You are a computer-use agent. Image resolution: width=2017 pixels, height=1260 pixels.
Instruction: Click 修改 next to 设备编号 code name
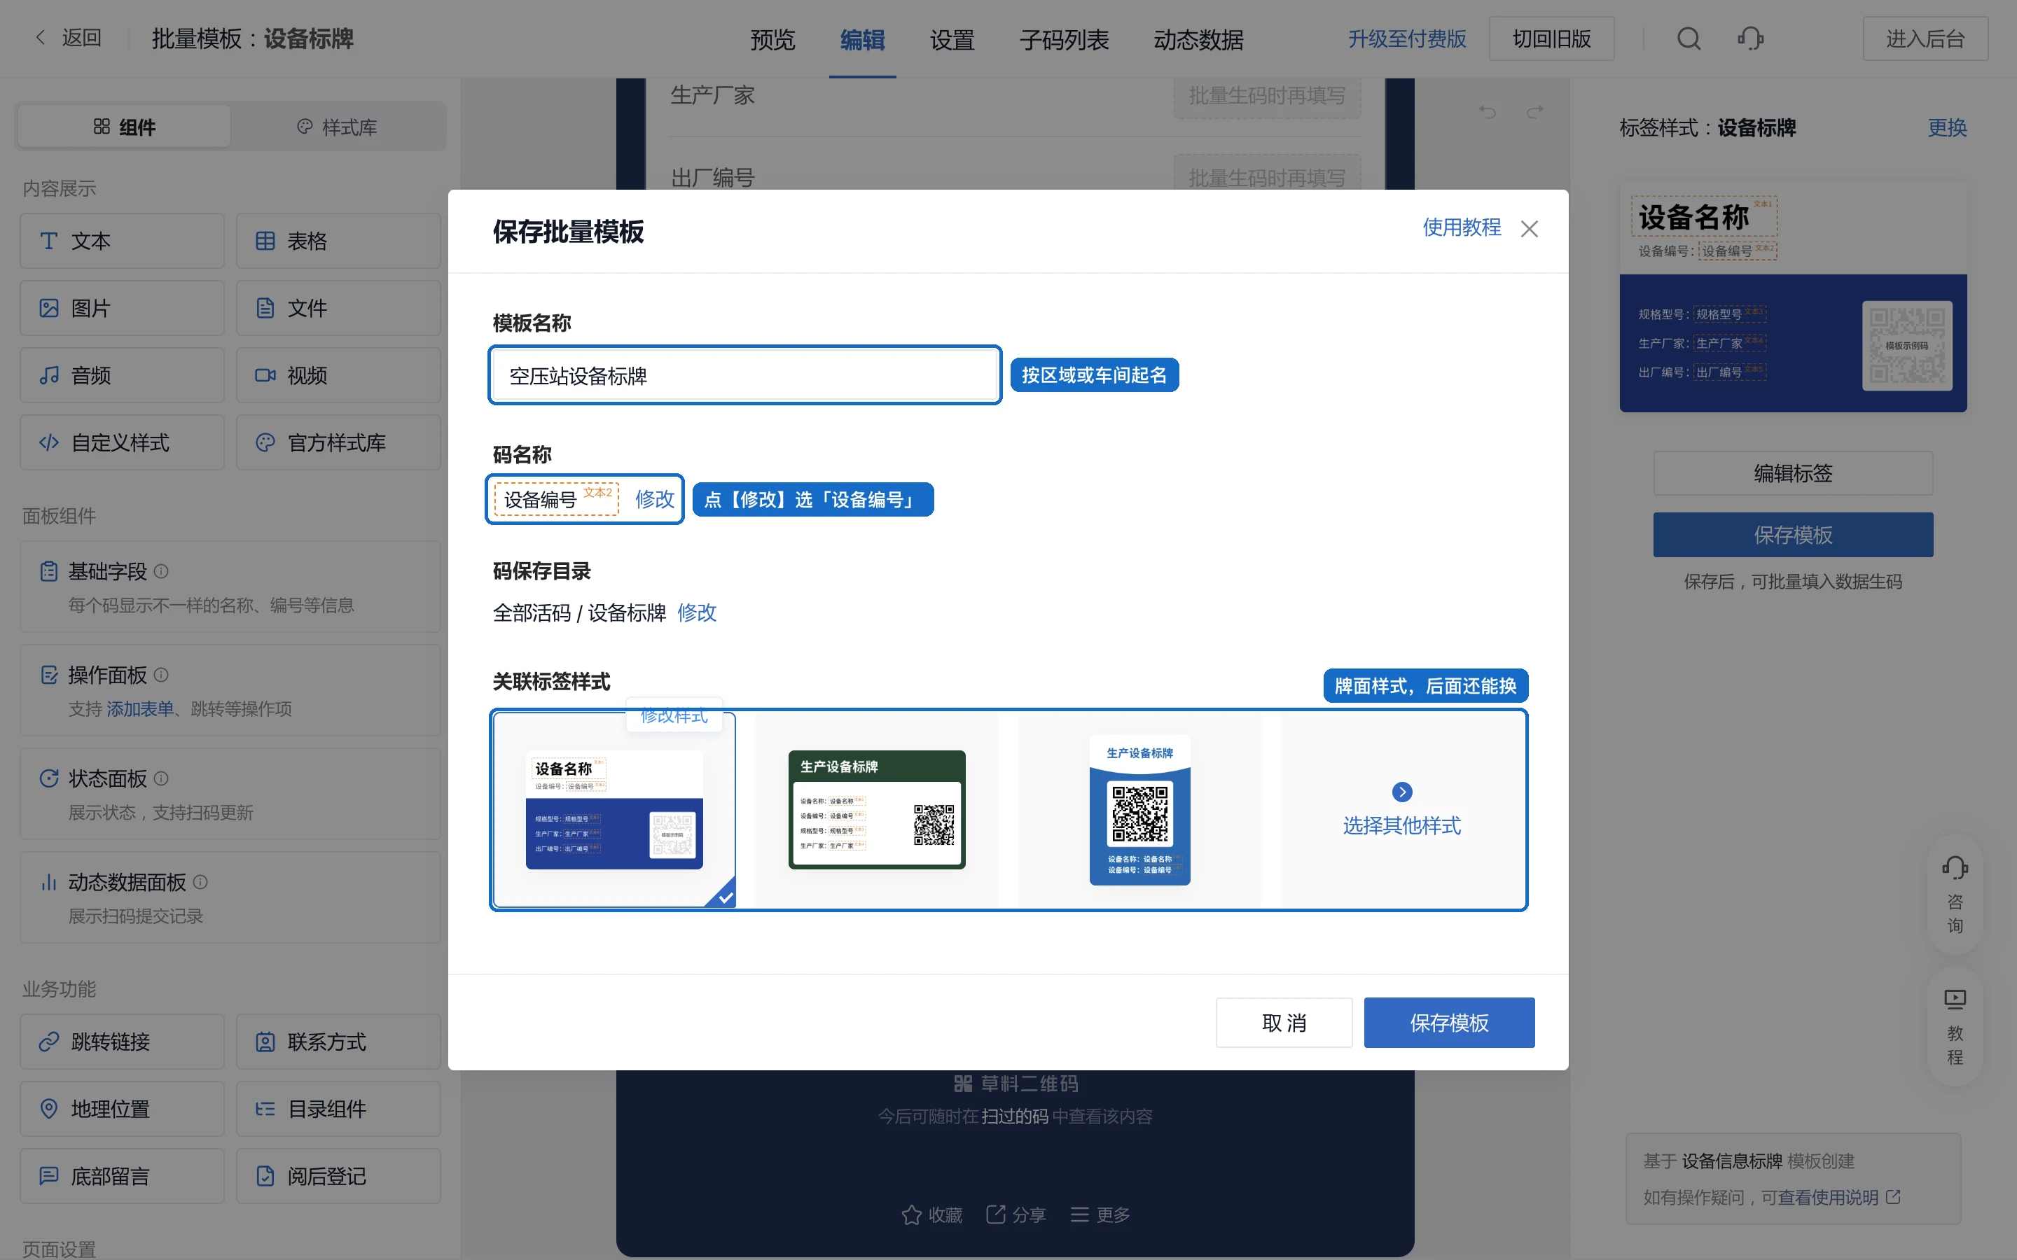point(655,499)
